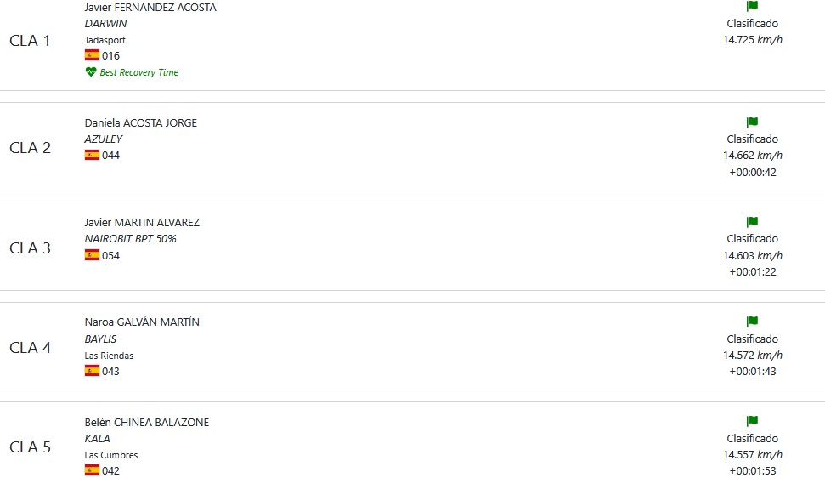Click the Best Recovery Time label
Screen dimensions: 825x478
click(139, 72)
